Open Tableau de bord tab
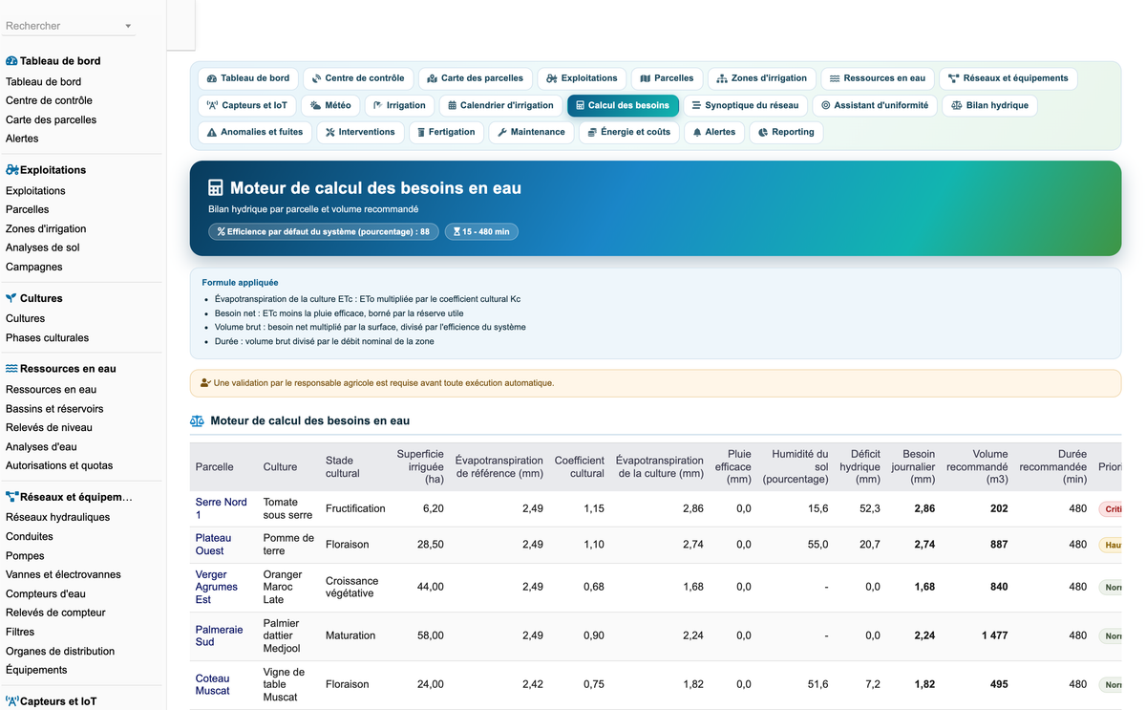The image size is (1146, 710). pyautogui.click(x=248, y=78)
